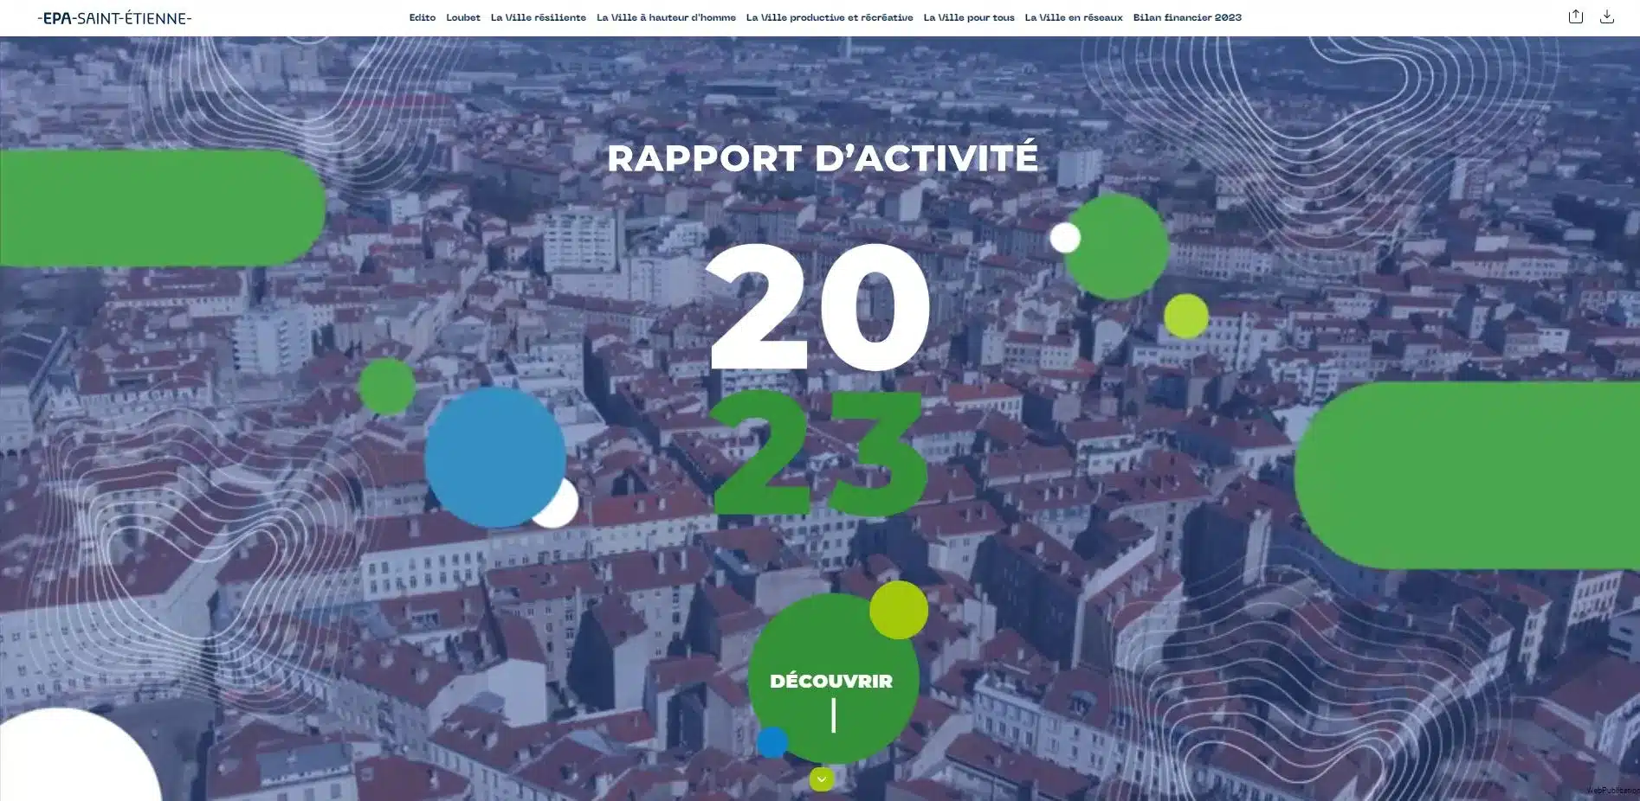
Task: Click the scroll-down chevron at page bottom
Action: pos(822,779)
